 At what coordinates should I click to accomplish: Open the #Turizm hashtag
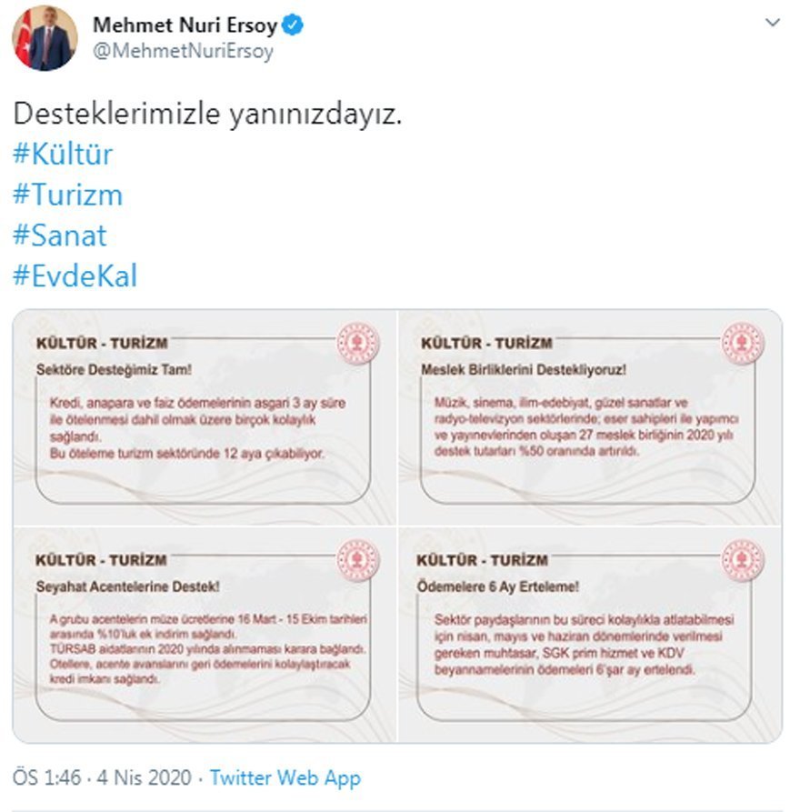(68, 195)
